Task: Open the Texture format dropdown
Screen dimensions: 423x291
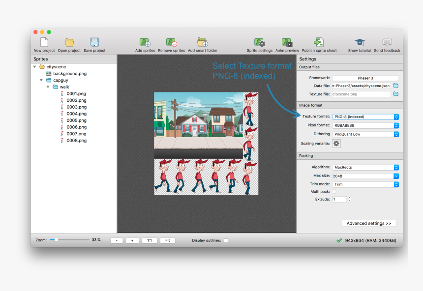Action: click(x=365, y=116)
